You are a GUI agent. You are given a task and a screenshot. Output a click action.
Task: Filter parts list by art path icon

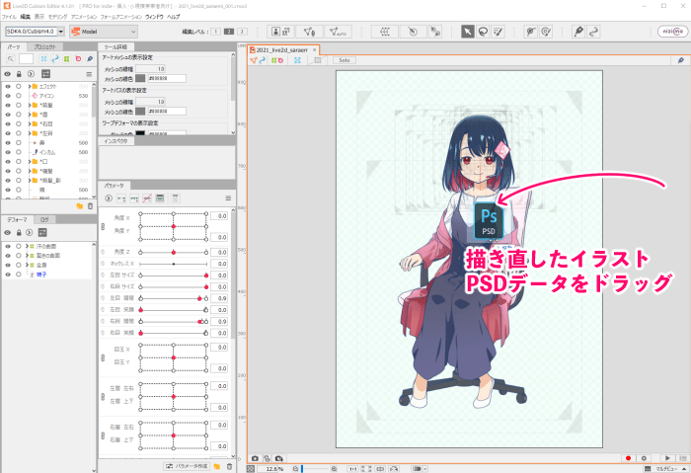pos(55,58)
